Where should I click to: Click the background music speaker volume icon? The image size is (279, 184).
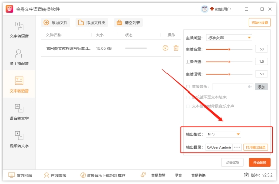pos(250,87)
